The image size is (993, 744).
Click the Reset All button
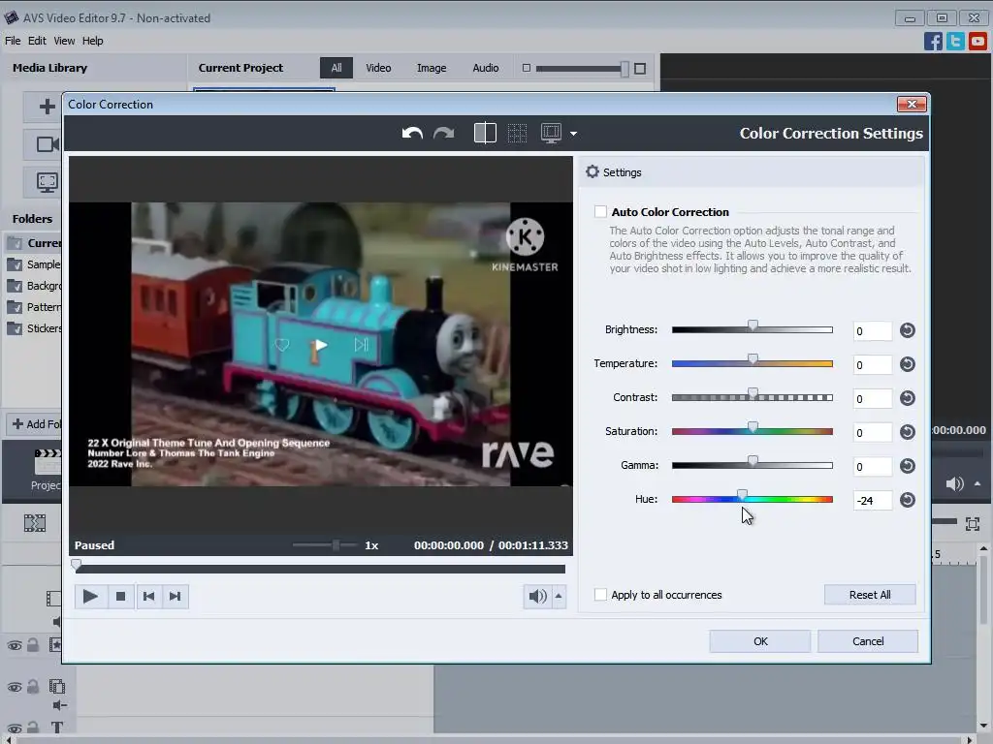pyautogui.click(x=870, y=595)
